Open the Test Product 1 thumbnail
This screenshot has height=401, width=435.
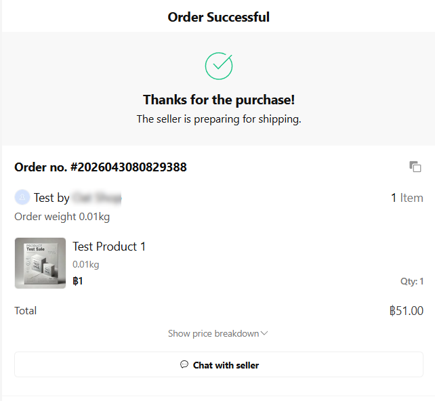tap(40, 263)
